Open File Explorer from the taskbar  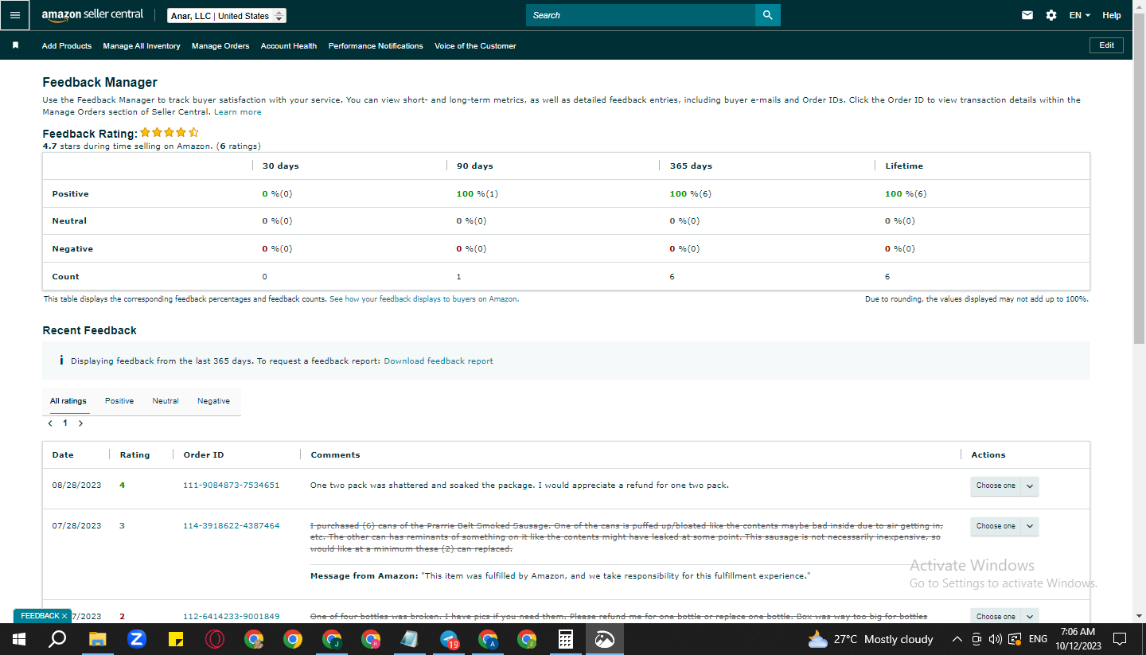(97, 639)
